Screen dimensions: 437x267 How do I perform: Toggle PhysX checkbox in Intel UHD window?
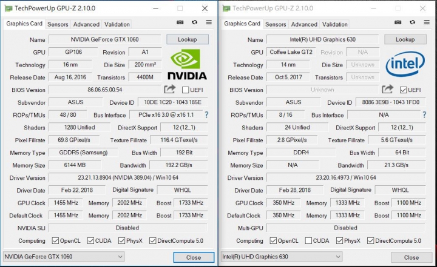(339, 240)
